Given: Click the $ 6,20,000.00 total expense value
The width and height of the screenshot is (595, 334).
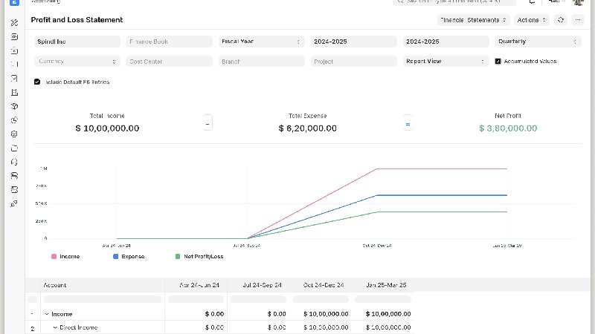Looking at the screenshot, I should (307, 128).
